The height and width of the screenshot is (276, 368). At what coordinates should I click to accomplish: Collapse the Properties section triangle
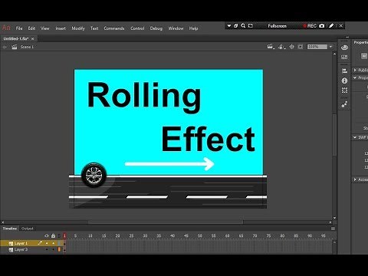tap(355, 77)
